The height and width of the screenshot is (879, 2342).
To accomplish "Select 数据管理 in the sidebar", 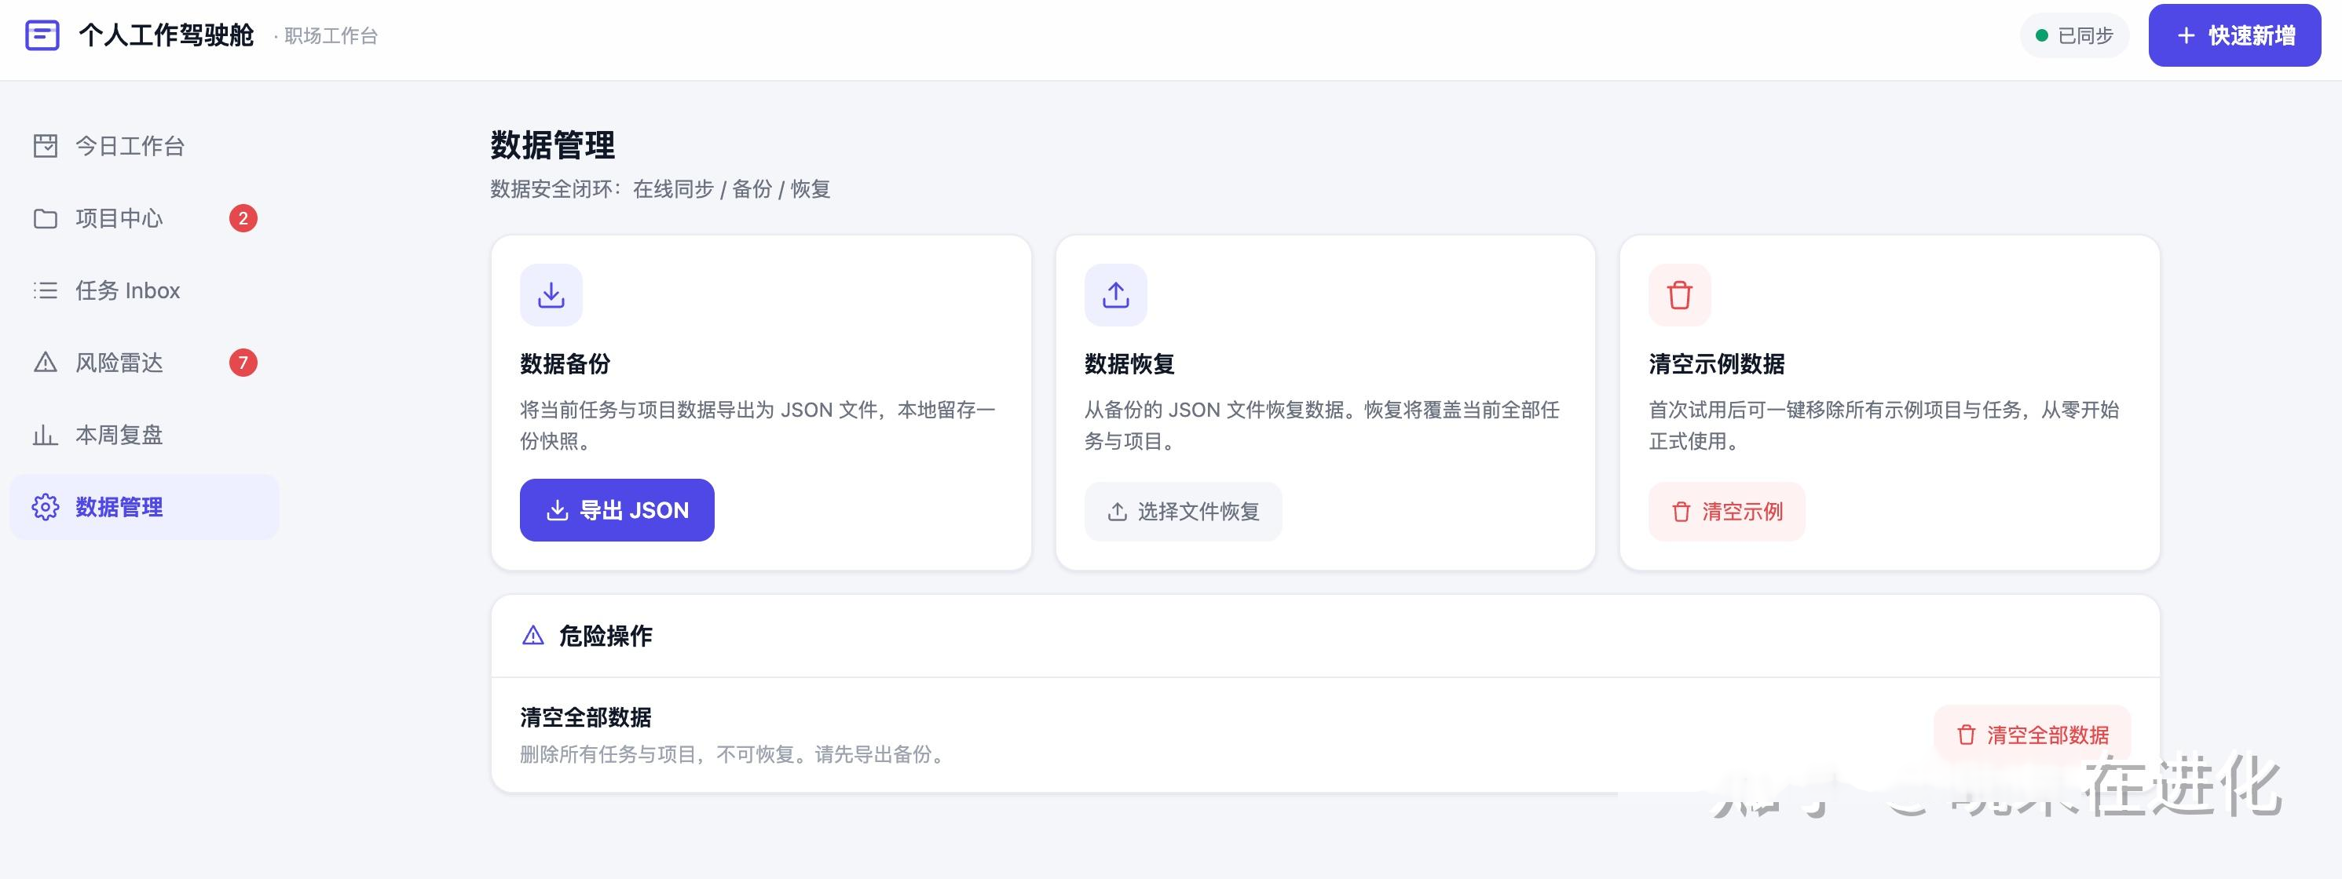I will coord(145,507).
